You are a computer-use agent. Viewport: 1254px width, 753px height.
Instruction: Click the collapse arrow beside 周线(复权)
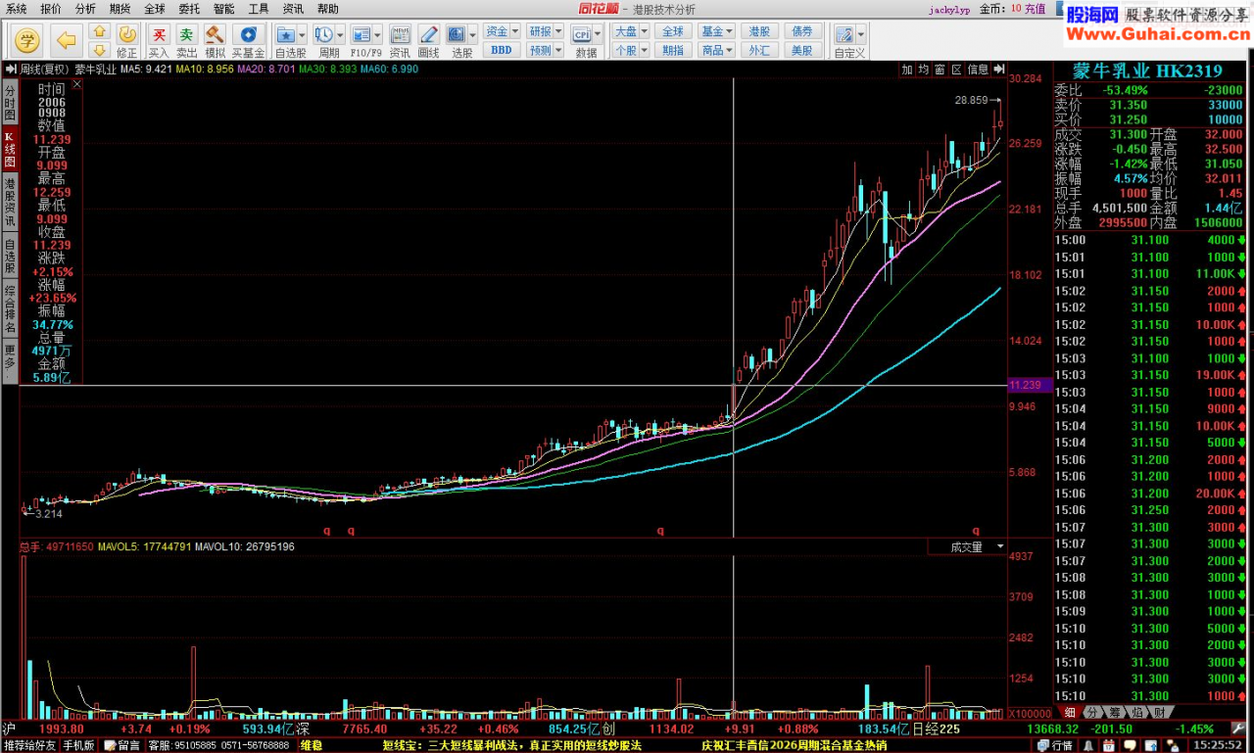tap(11, 70)
